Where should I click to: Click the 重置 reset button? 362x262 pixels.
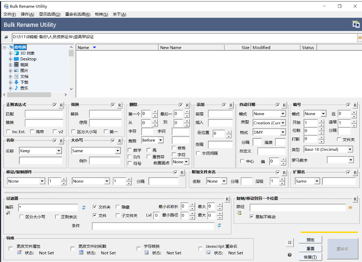pyautogui.click(x=310, y=249)
